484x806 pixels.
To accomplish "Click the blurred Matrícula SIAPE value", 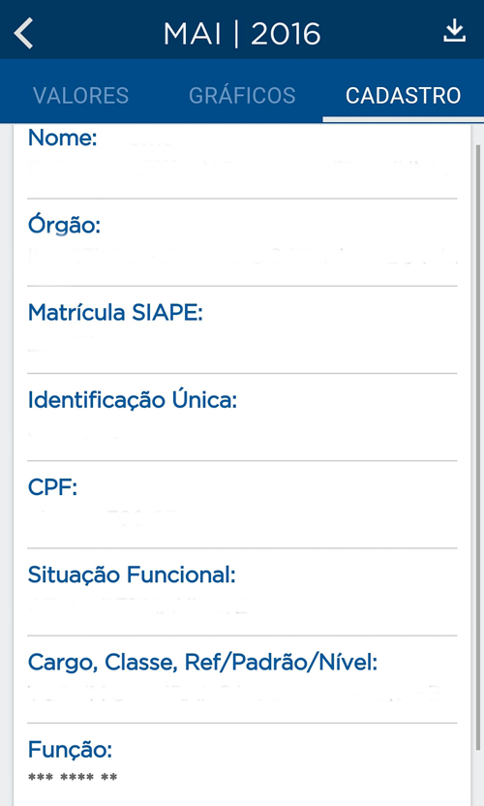I will [x=61, y=345].
